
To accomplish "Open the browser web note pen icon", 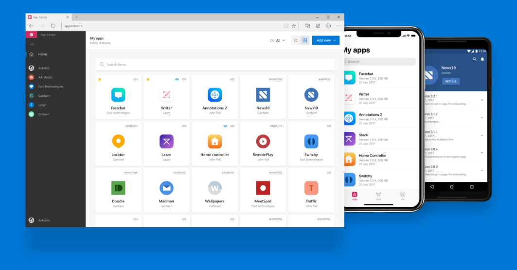I will pyautogui.click(x=318, y=26).
